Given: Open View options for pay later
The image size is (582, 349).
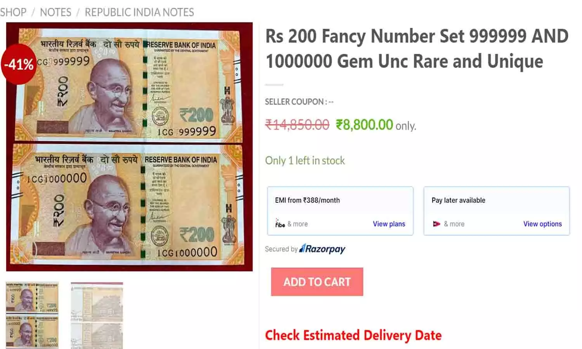Looking at the screenshot, I should pos(542,224).
